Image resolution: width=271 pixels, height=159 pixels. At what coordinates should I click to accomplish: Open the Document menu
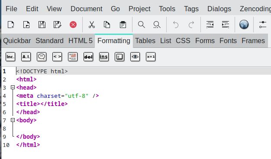pyautogui.click(x=87, y=9)
